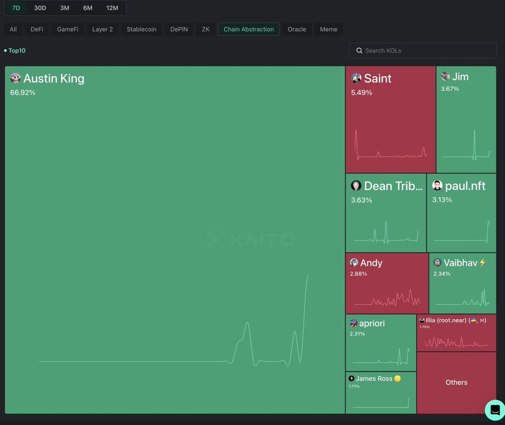Open the Layer 2 category

(102, 29)
